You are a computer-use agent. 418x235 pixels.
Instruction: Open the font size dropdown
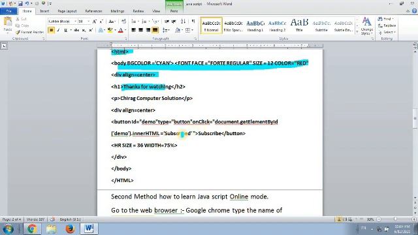[88, 22]
